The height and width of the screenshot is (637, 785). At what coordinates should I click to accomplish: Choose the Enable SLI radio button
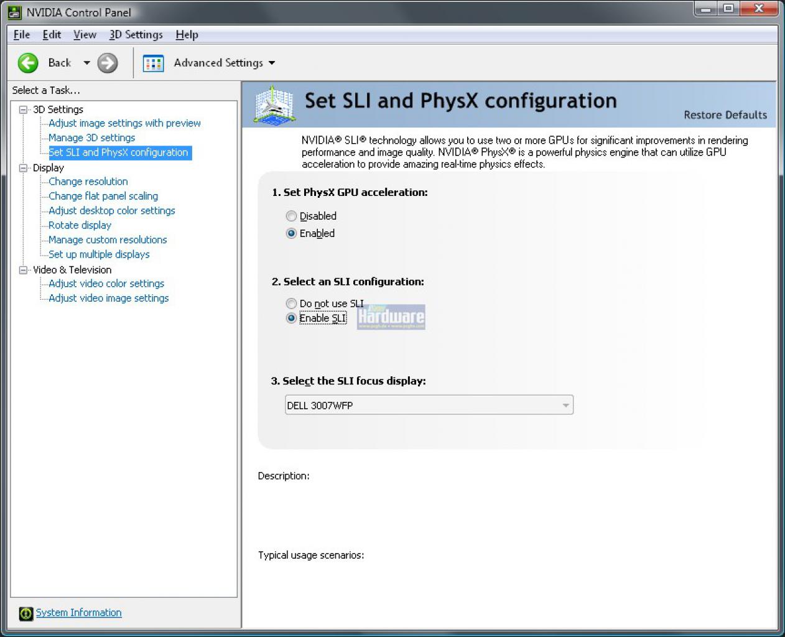(291, 318)
